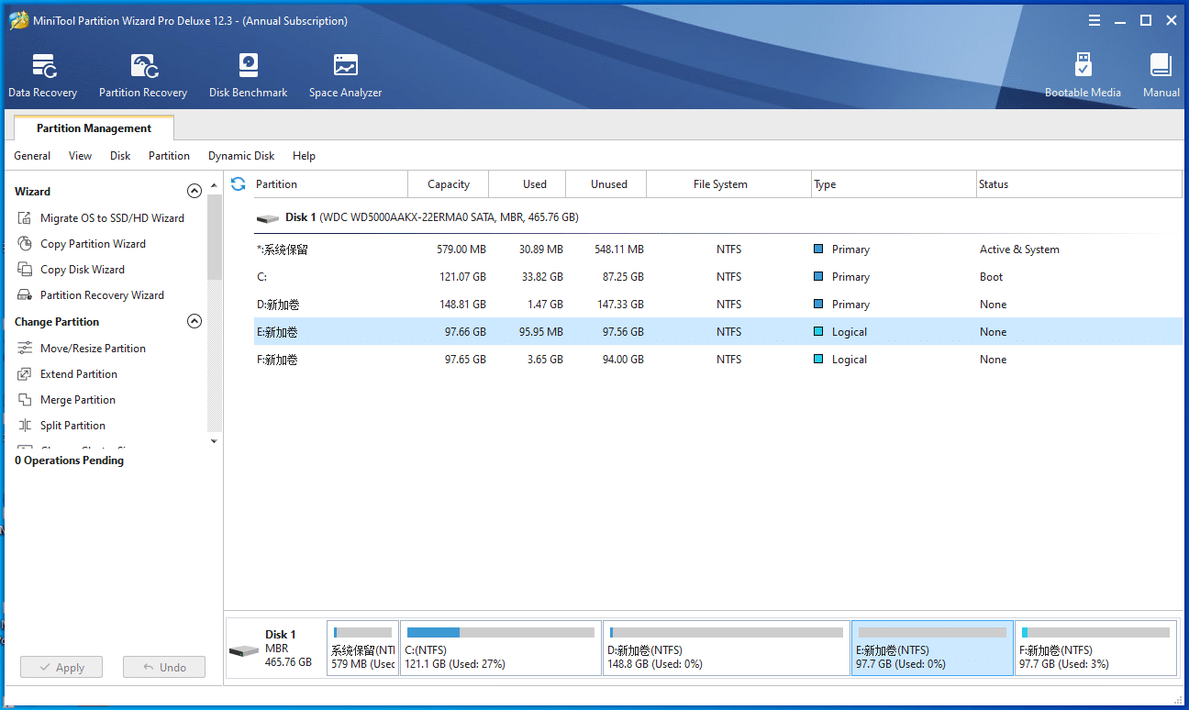
Task: Open the Disk menu
Action: [120, 156]
